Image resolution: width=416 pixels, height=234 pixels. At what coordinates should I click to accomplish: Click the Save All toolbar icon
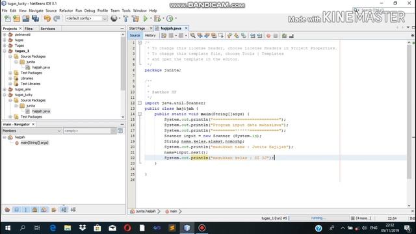35,19
